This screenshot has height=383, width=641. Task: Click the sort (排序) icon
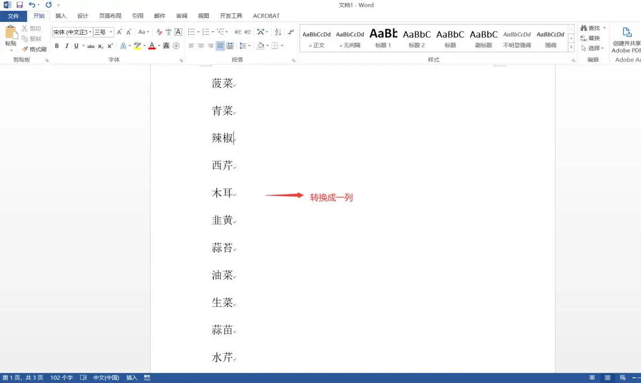click(x=277, y=32)
